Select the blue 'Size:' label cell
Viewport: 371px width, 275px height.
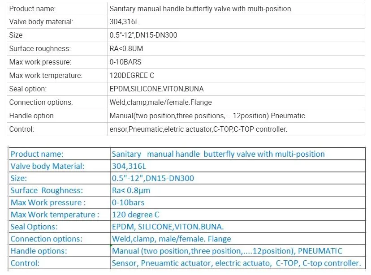point(60,178)
